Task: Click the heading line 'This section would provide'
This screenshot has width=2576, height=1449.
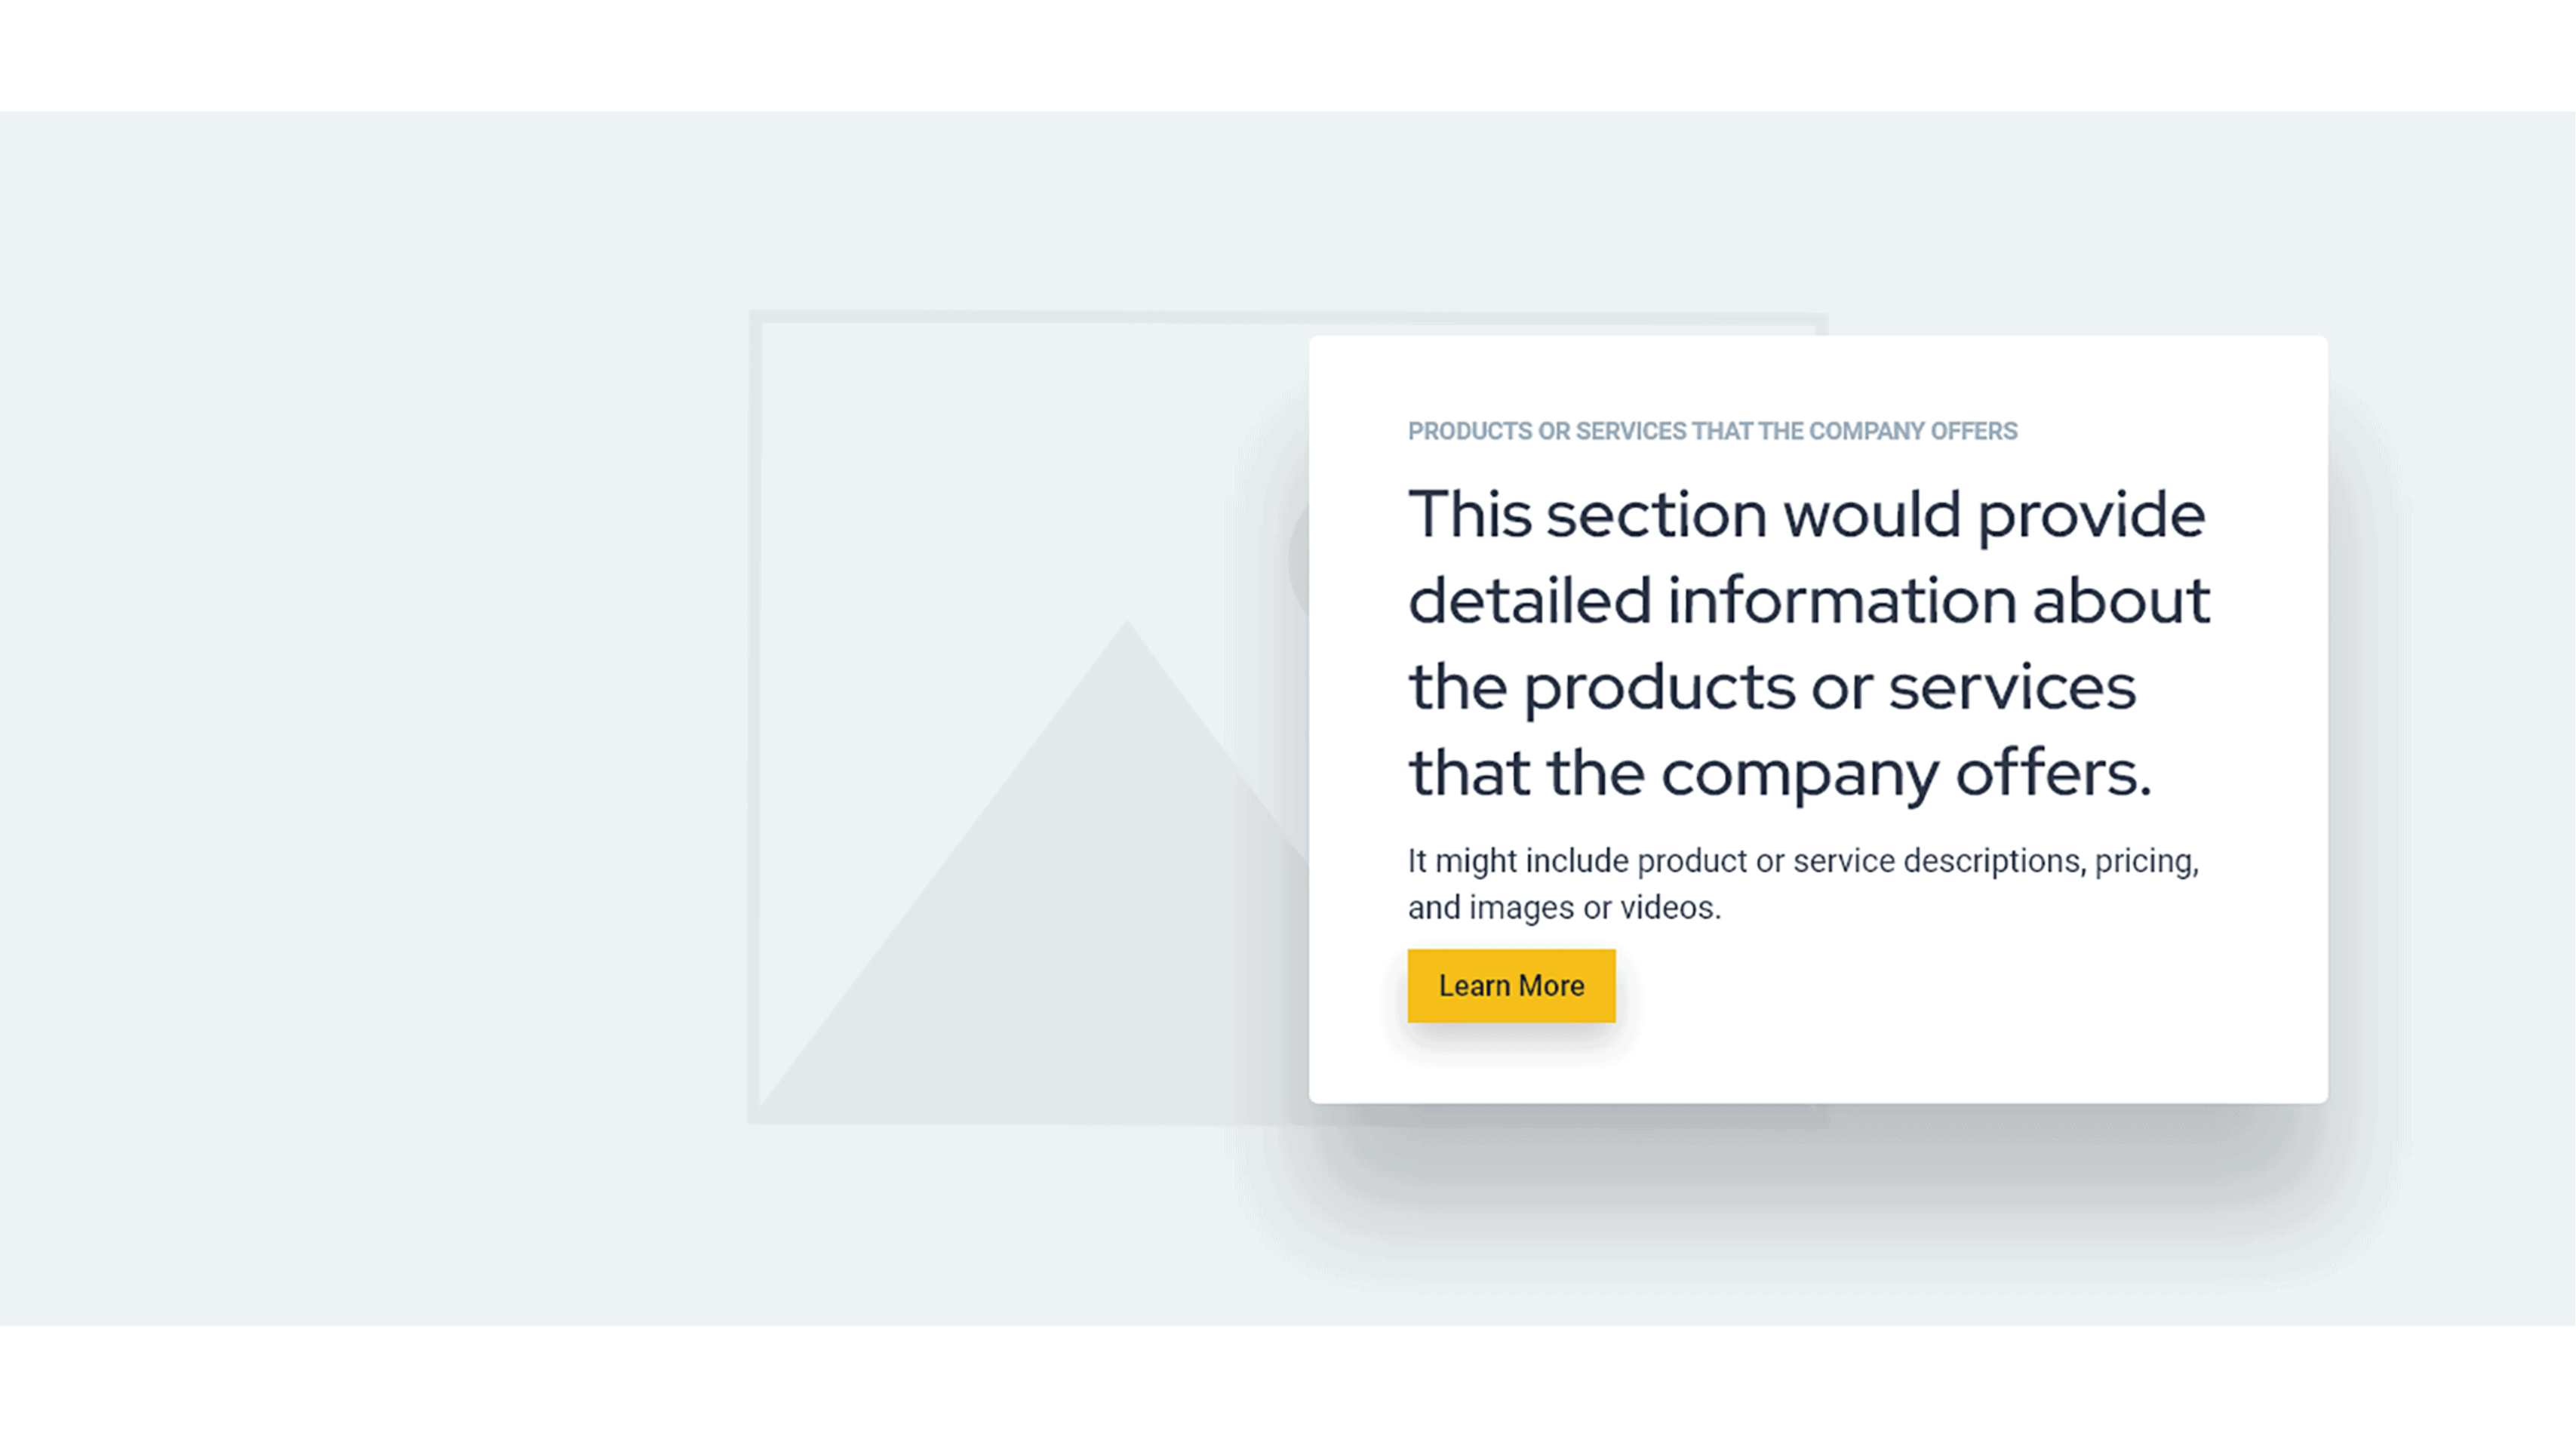Action: (1806, 515)
